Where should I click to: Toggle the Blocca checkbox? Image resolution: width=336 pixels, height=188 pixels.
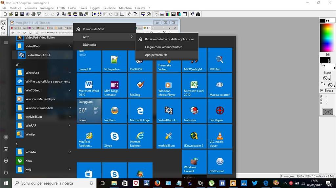click(x=322, y=90)
